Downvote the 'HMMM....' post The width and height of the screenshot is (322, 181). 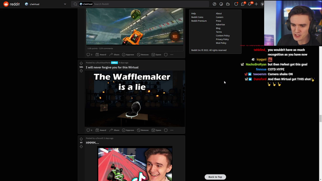pos(81,146)
